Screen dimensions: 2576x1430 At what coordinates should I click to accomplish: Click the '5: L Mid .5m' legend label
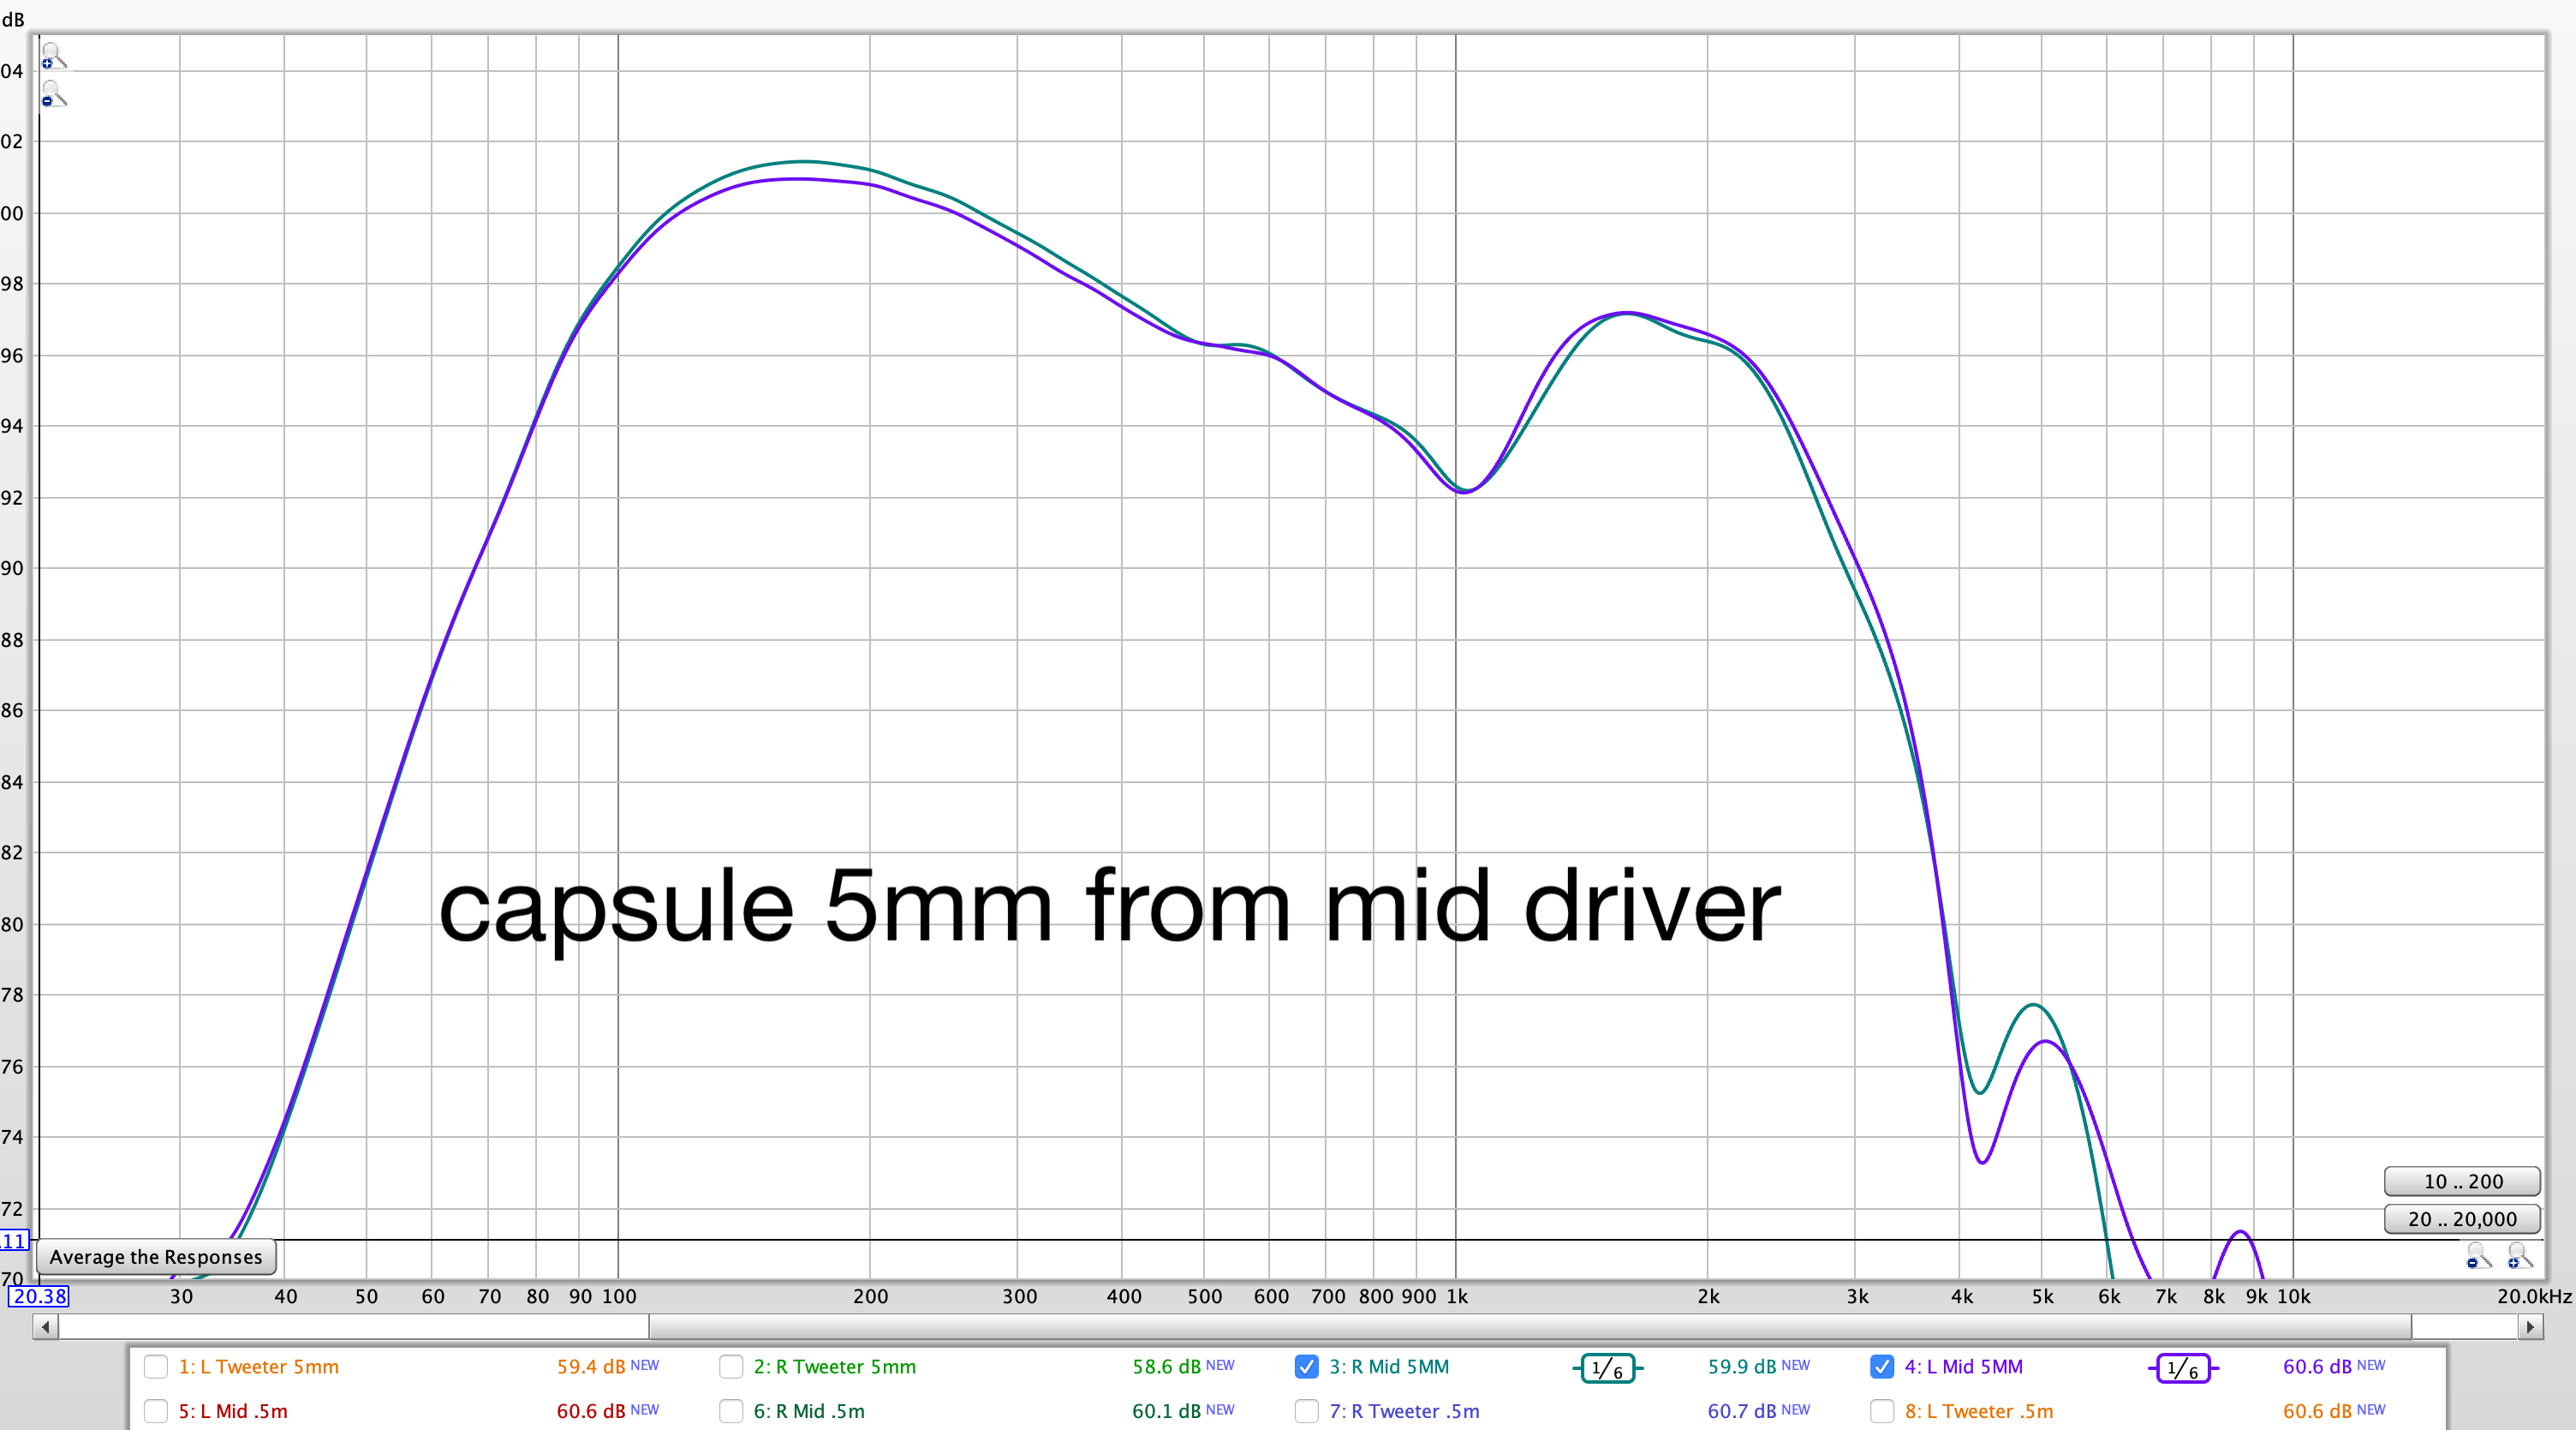click(x=233, y=1412)
